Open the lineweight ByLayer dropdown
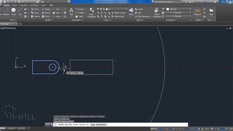The width and height of the screenshot is (233, 131). tap(179, 13)
